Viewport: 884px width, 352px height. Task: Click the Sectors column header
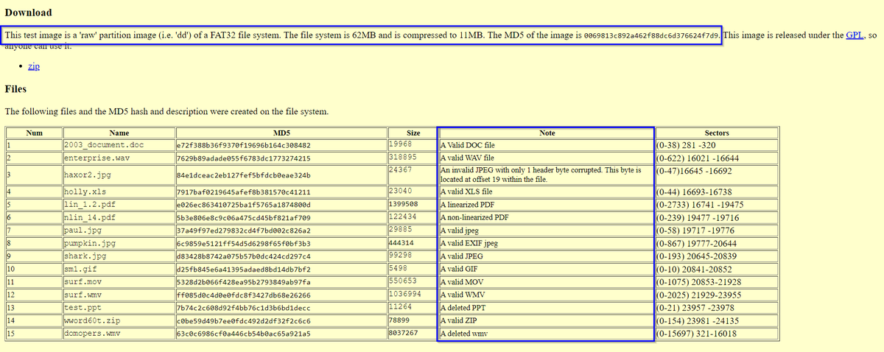pyautogui.click(x=716, y=133)
